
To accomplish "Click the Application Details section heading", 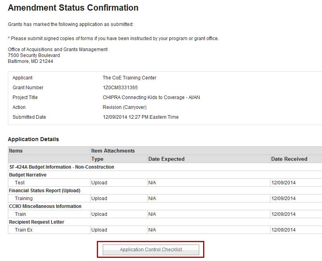I will click(x=33, y=139).
